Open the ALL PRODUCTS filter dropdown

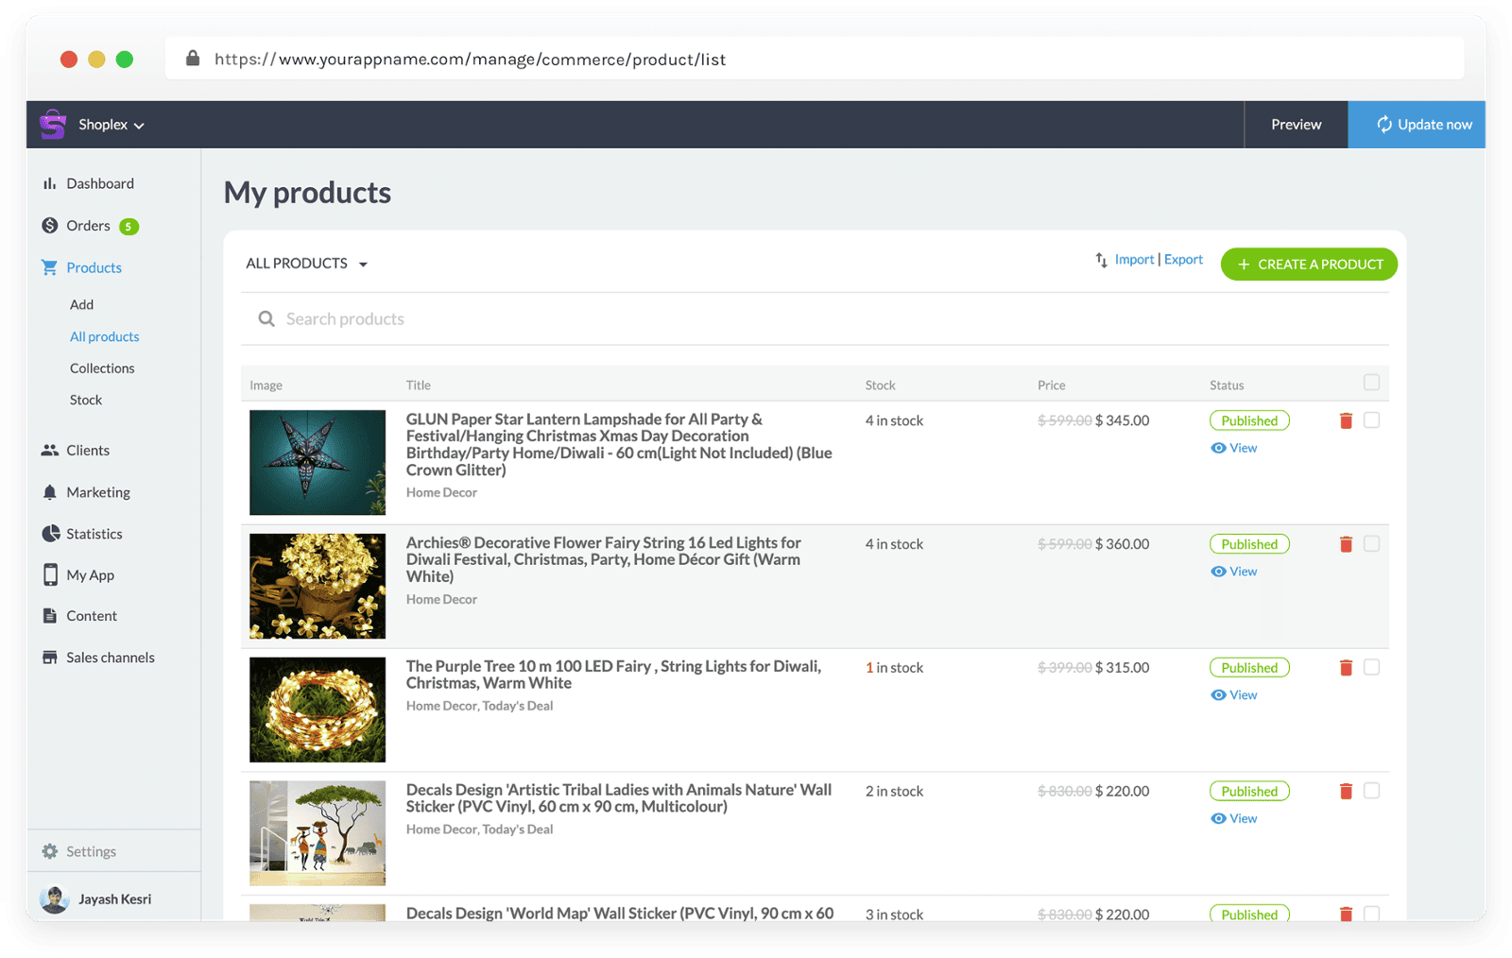click(x=305, y=263)
